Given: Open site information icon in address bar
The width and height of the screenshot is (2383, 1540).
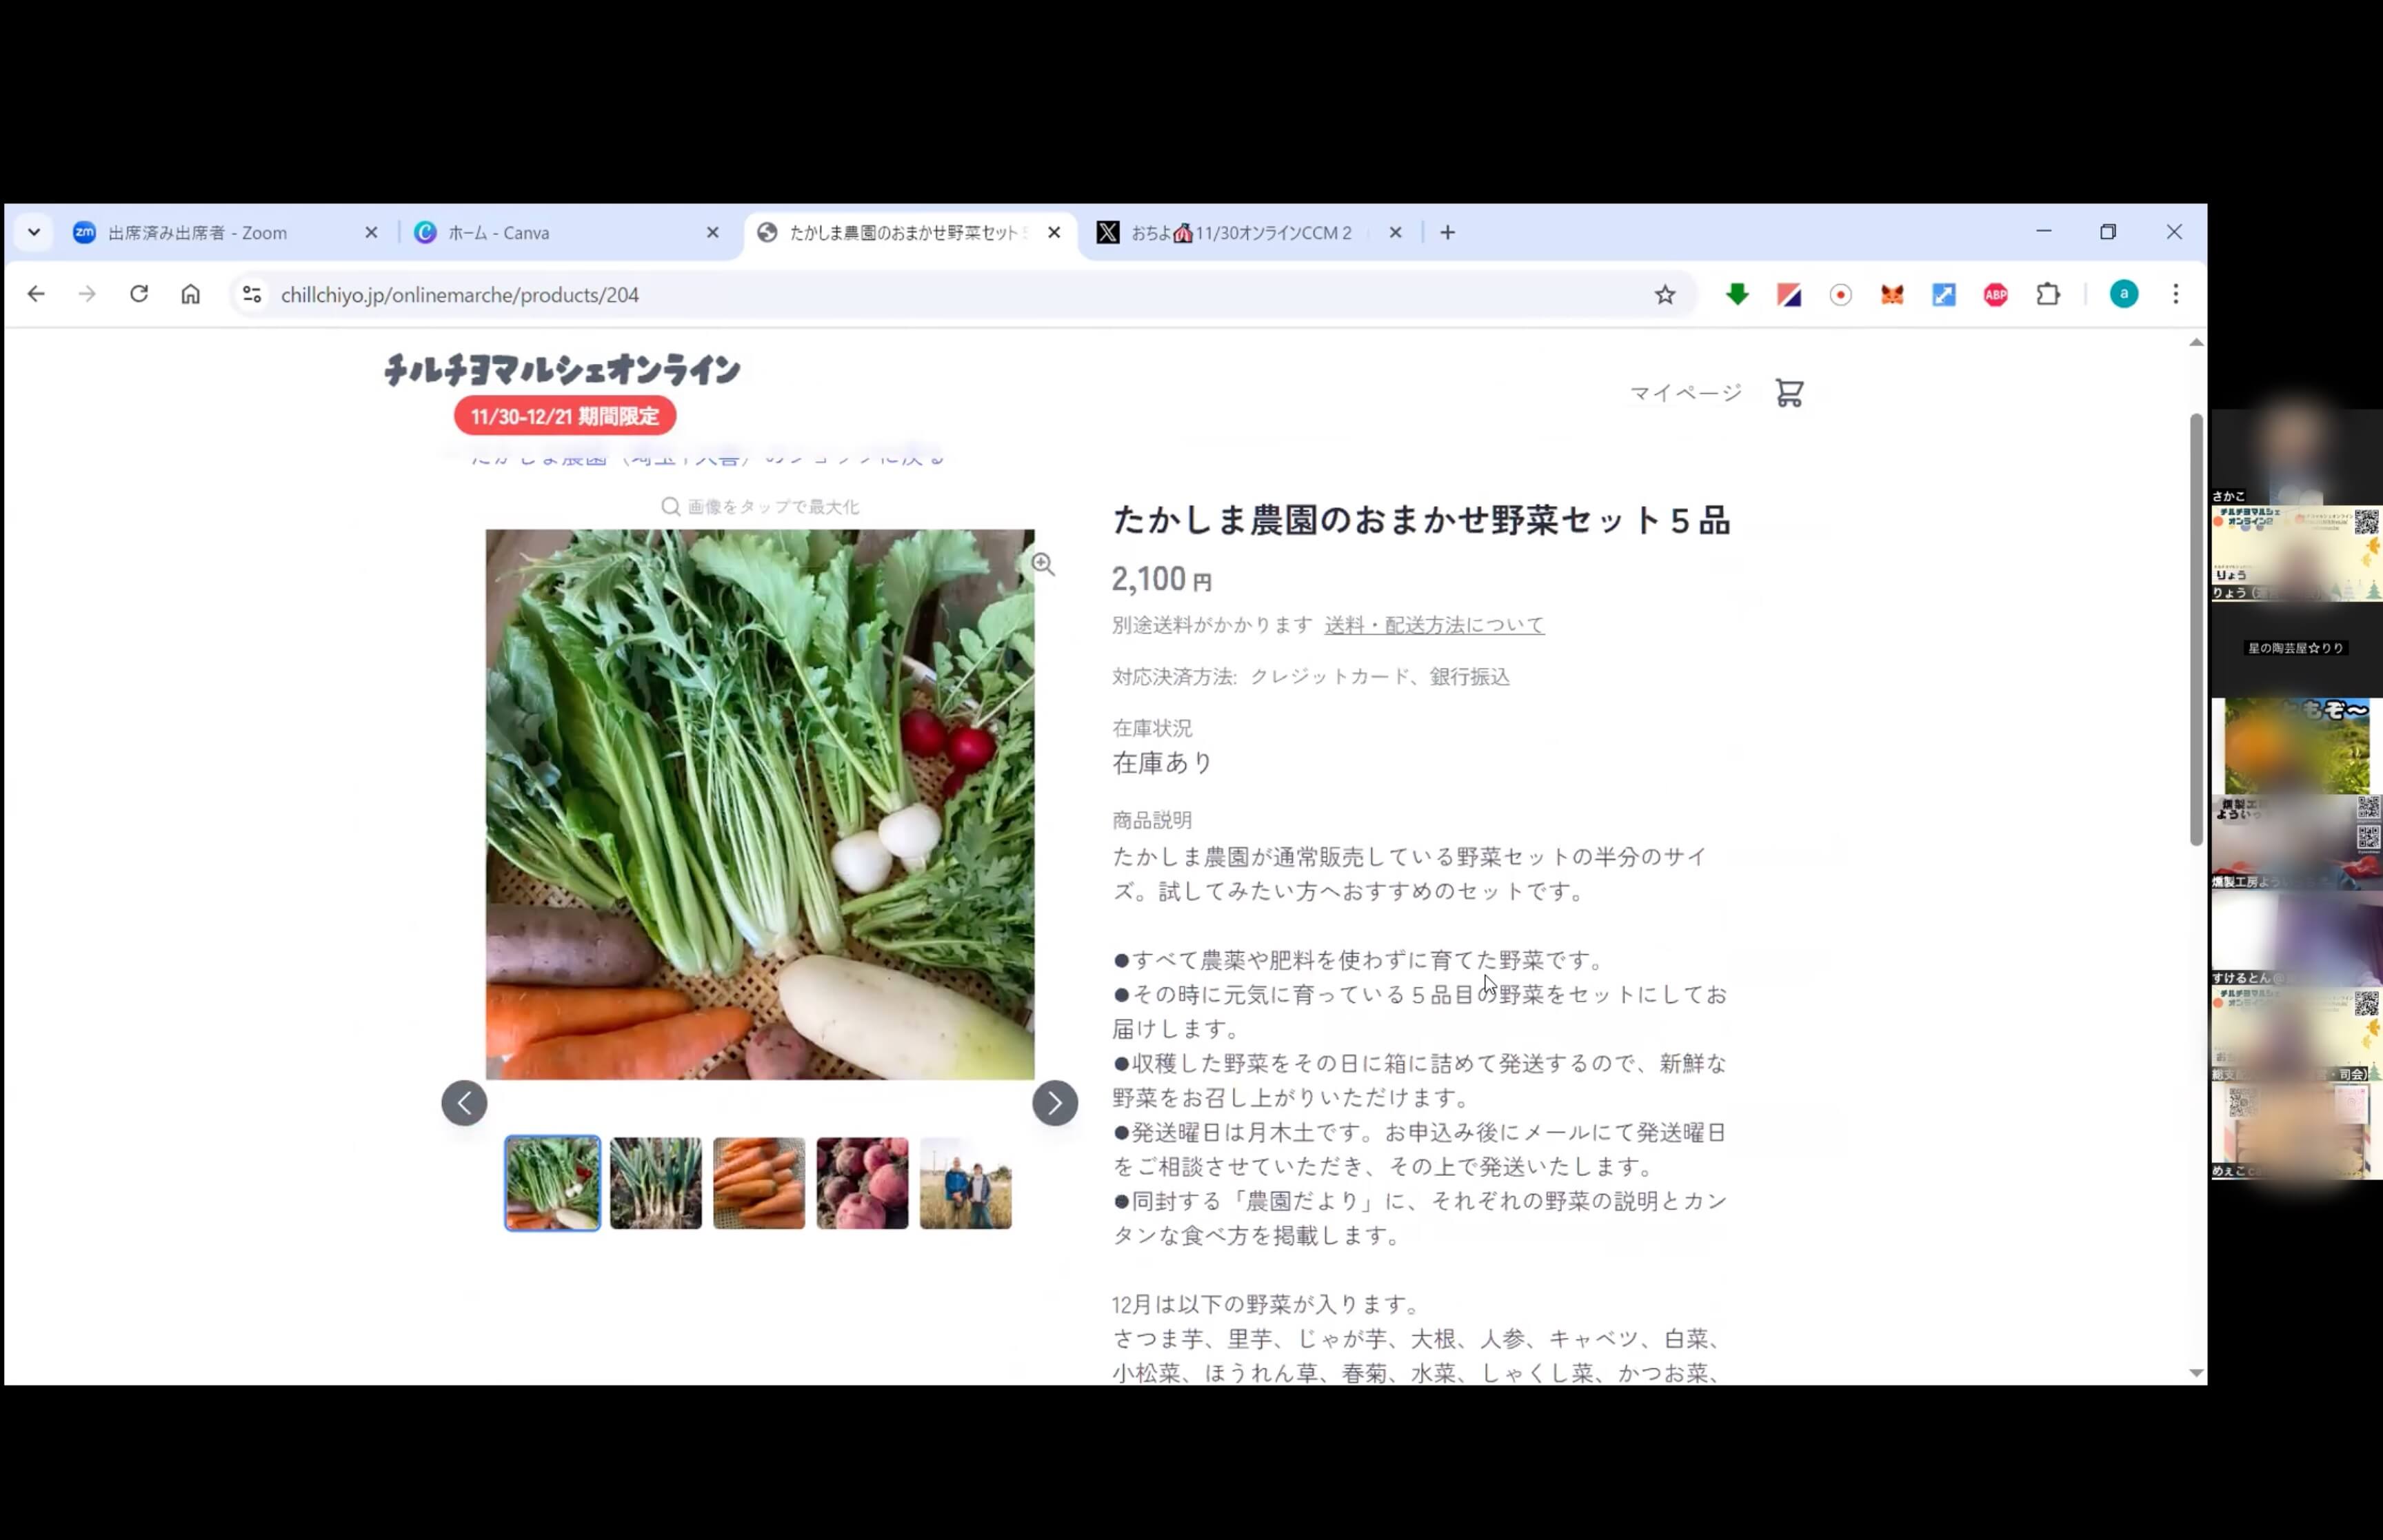Looking at the screenshot, I should pos(252,295).
